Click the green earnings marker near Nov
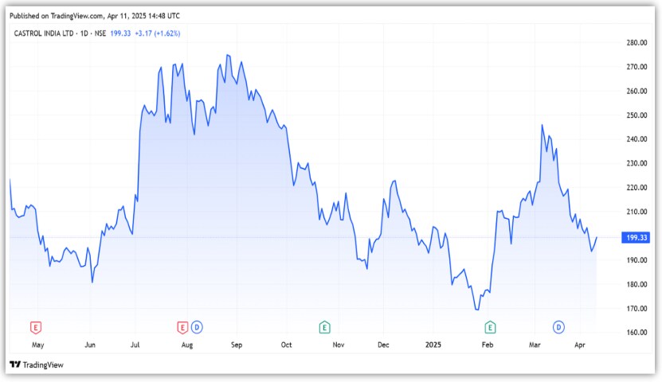Viewport: 662px width, 382px height. tap(324, 327)
